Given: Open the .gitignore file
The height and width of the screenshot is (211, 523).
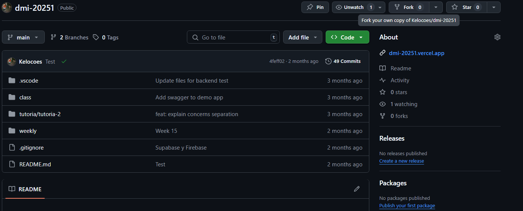Looking at the screenshot, I should [x=31, y=148].
